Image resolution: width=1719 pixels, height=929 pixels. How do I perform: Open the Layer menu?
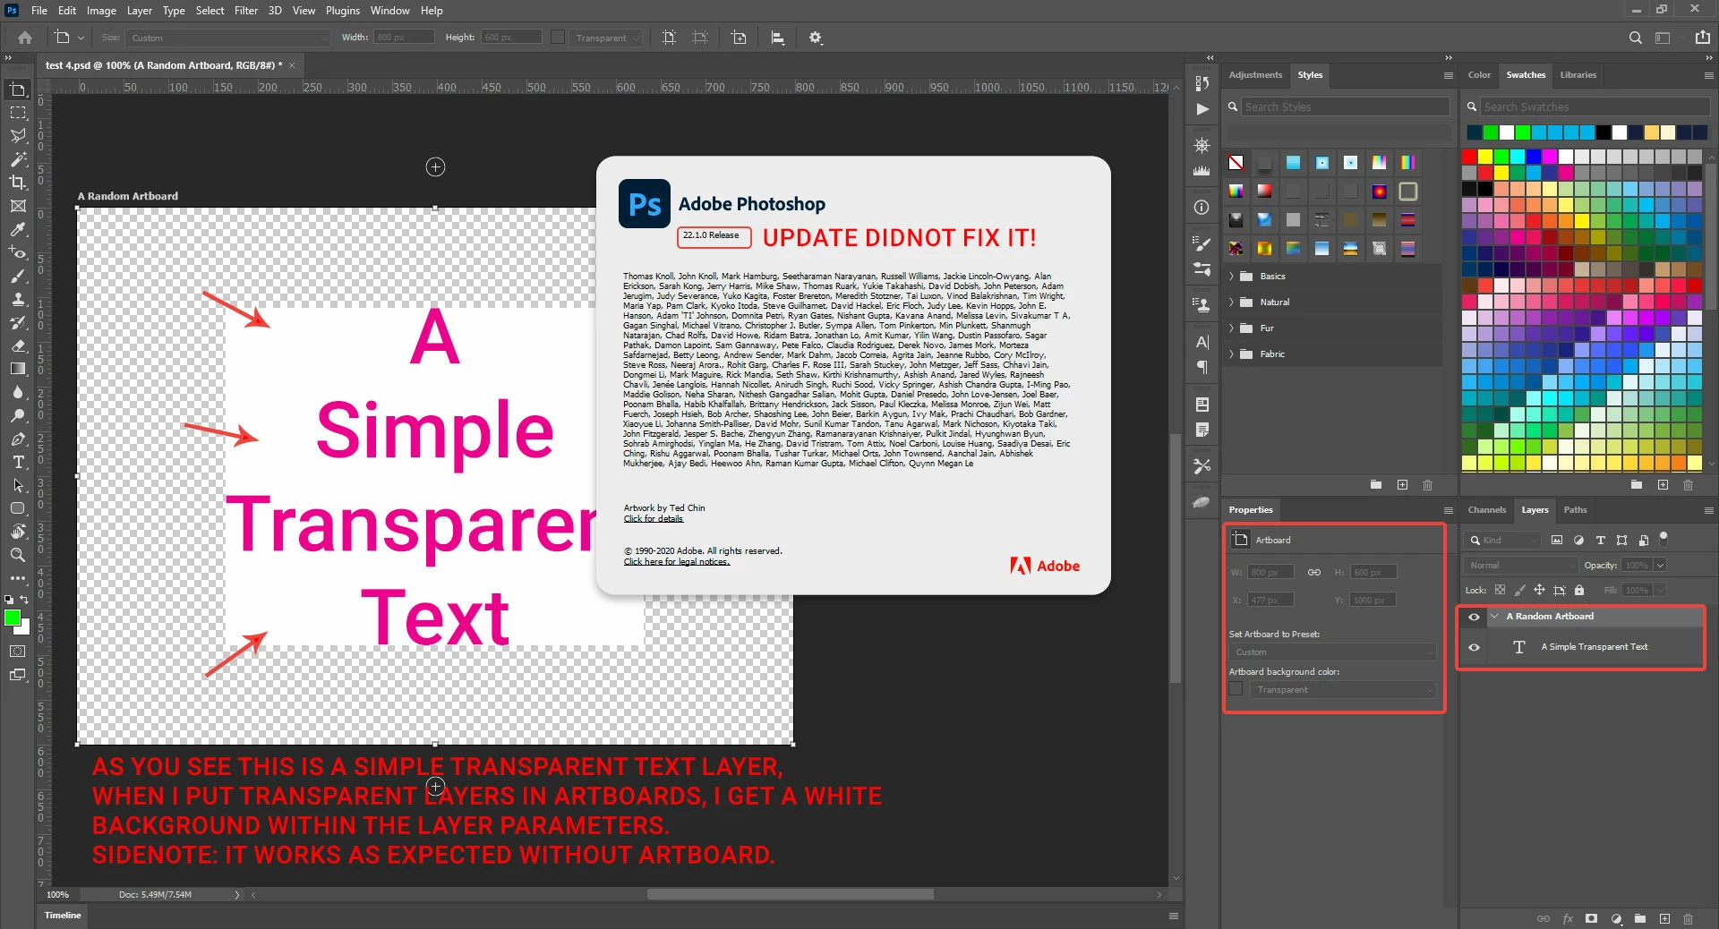coord(139,11)
